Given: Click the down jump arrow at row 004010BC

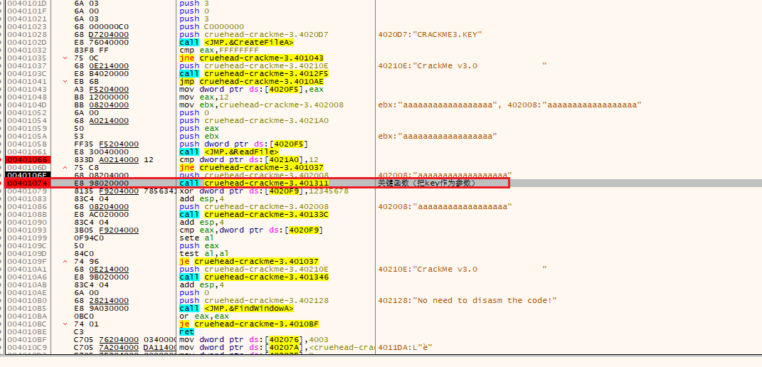Looking at the screenshot, I should click(65, 324).
